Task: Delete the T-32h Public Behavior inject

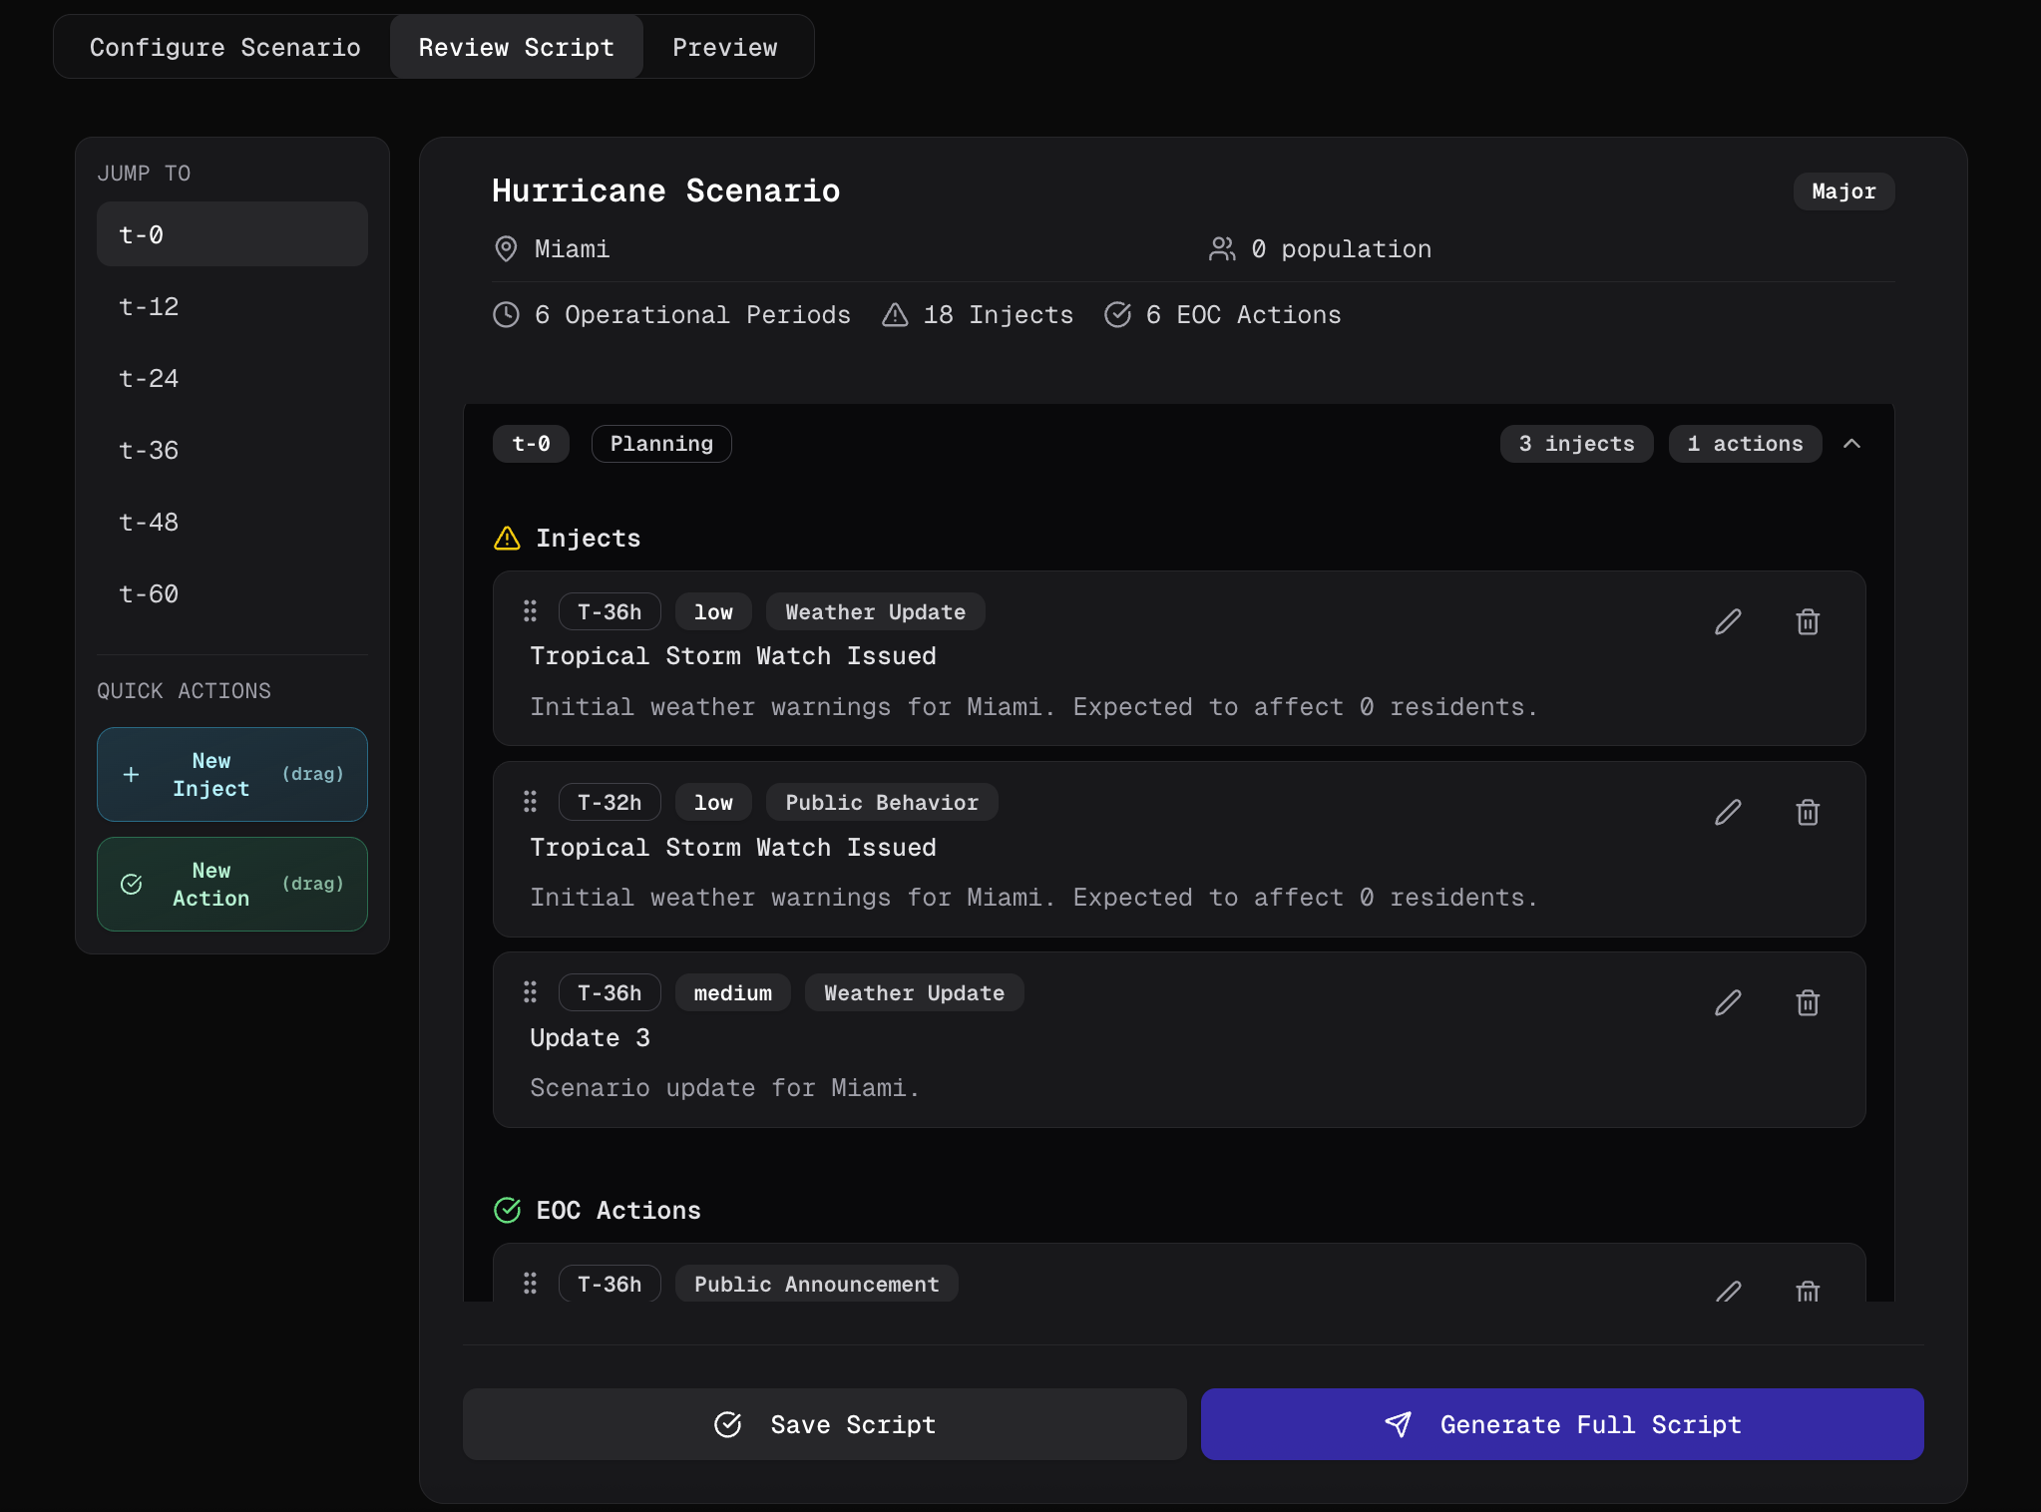Action: tap(1808, 813)
